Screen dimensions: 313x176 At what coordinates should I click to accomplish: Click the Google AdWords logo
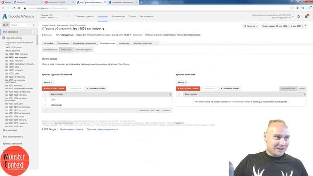[18, 16]
